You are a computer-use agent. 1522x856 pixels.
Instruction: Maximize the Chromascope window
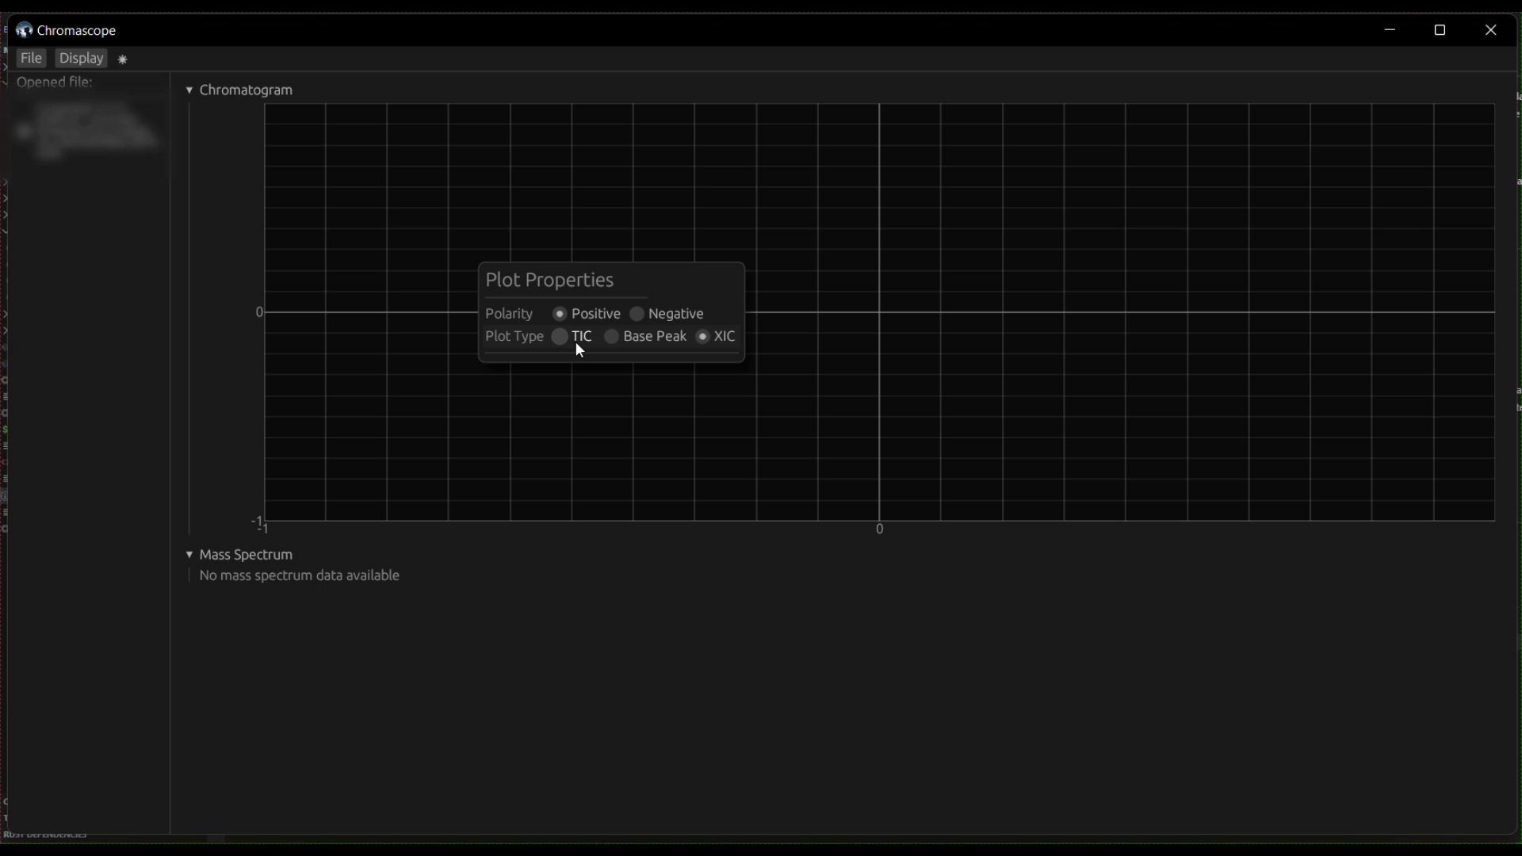click(x=1441, y=30)
